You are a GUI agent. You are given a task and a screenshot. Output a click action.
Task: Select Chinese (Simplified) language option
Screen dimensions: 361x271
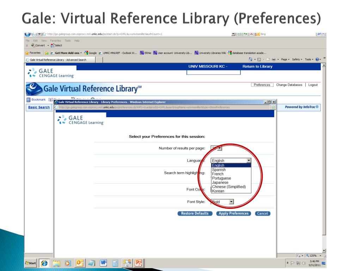[231, 187]
